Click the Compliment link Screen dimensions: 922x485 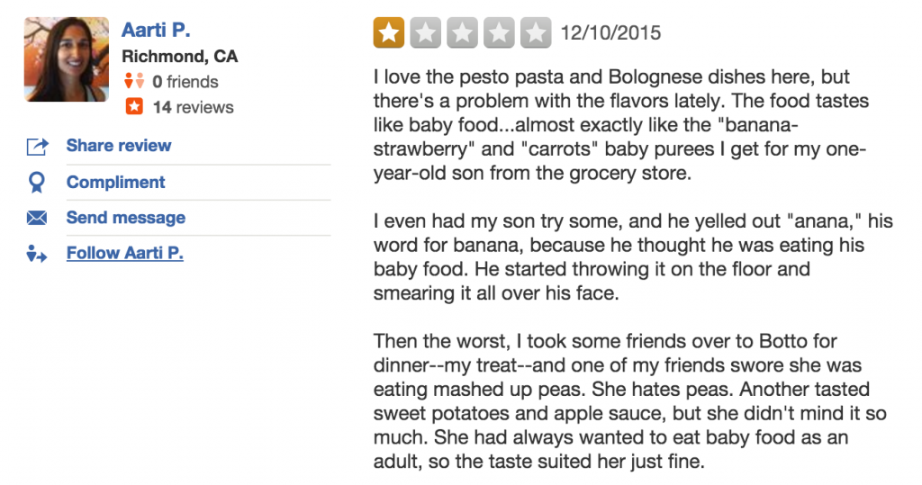coord(116,182)
